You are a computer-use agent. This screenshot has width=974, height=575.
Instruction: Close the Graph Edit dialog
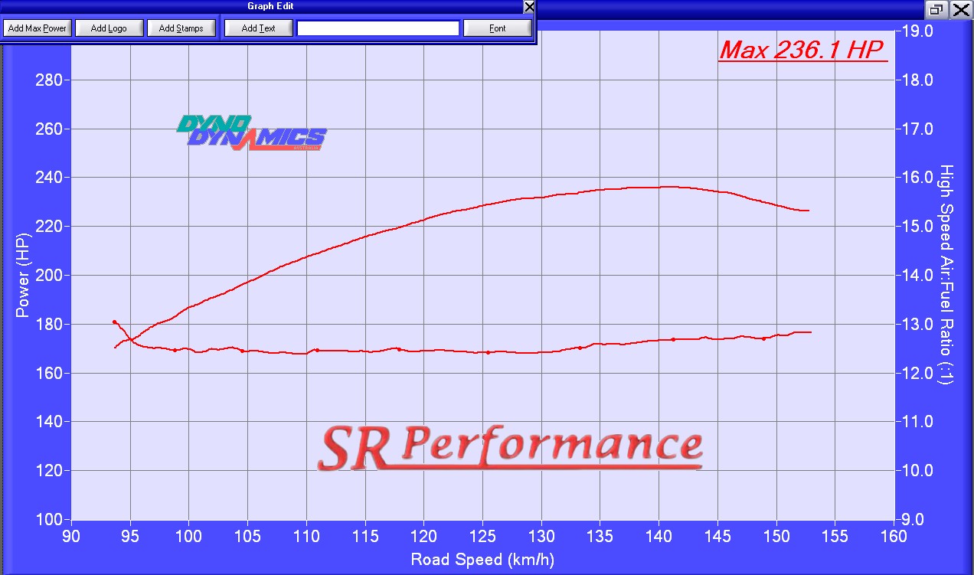[x=528, y=7]
